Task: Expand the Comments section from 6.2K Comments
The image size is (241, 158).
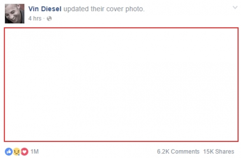Action: (x=178, y=151)
